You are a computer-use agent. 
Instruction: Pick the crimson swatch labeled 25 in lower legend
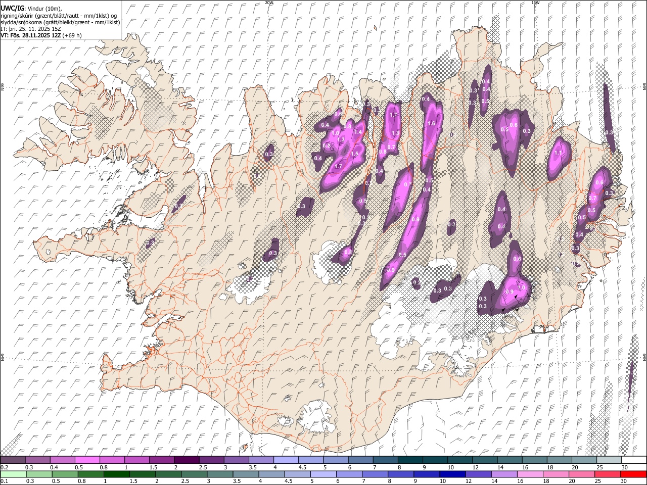[608, 474]
